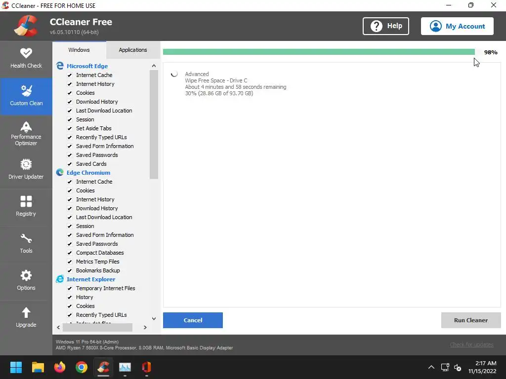Collapse Edge Chromium section header
Screen dimensions: 506x379
pos(88,172)
